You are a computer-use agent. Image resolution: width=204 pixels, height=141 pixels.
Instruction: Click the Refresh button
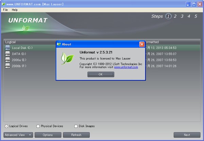[76, 135]
